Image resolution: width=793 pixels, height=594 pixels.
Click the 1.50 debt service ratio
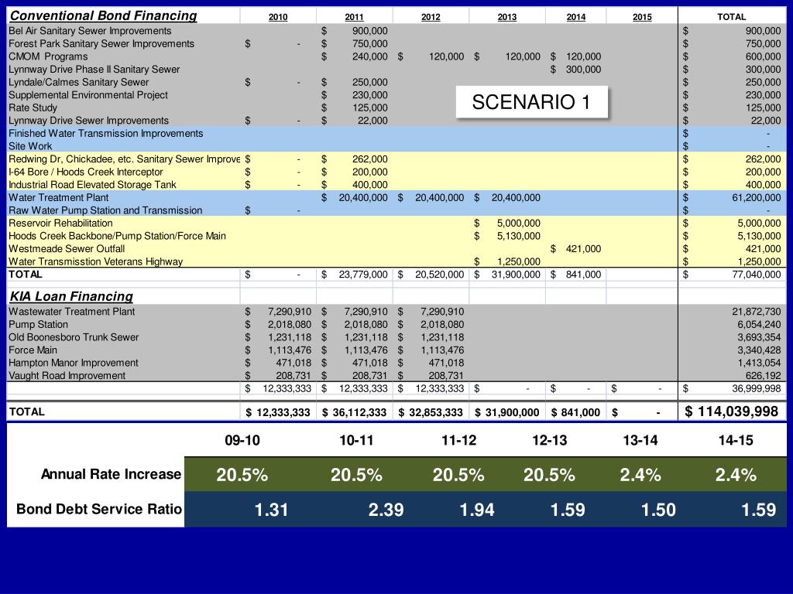pos(658,510)
